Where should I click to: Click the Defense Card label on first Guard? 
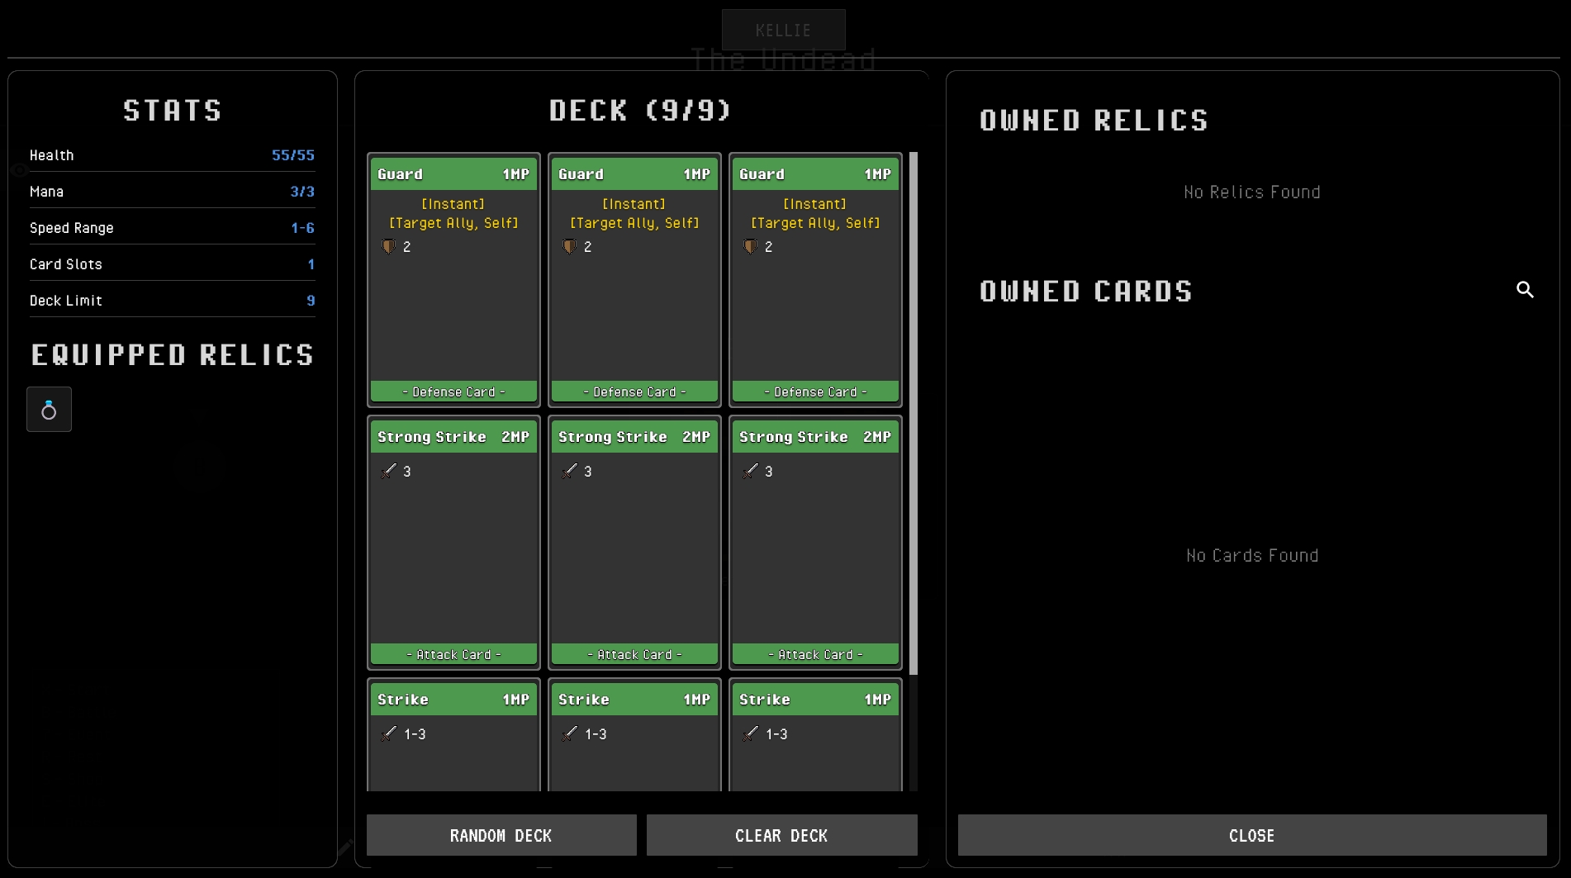453,392
